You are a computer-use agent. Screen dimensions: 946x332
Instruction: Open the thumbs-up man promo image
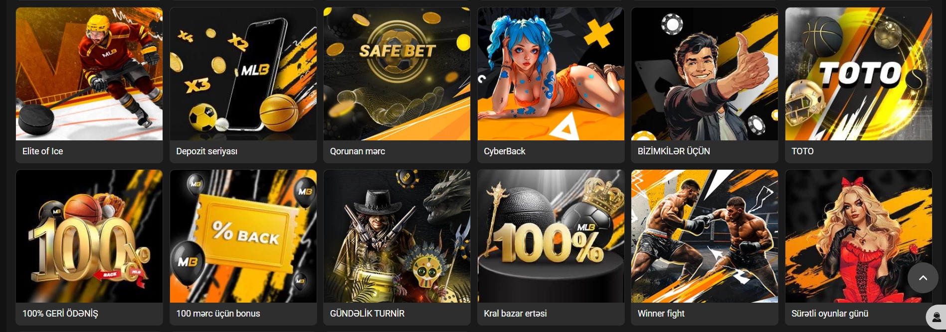[x=705, y=74]
